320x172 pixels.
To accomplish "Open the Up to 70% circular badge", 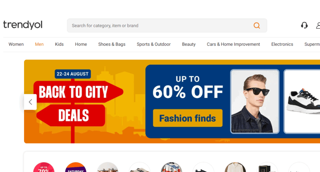I will 44,167.
